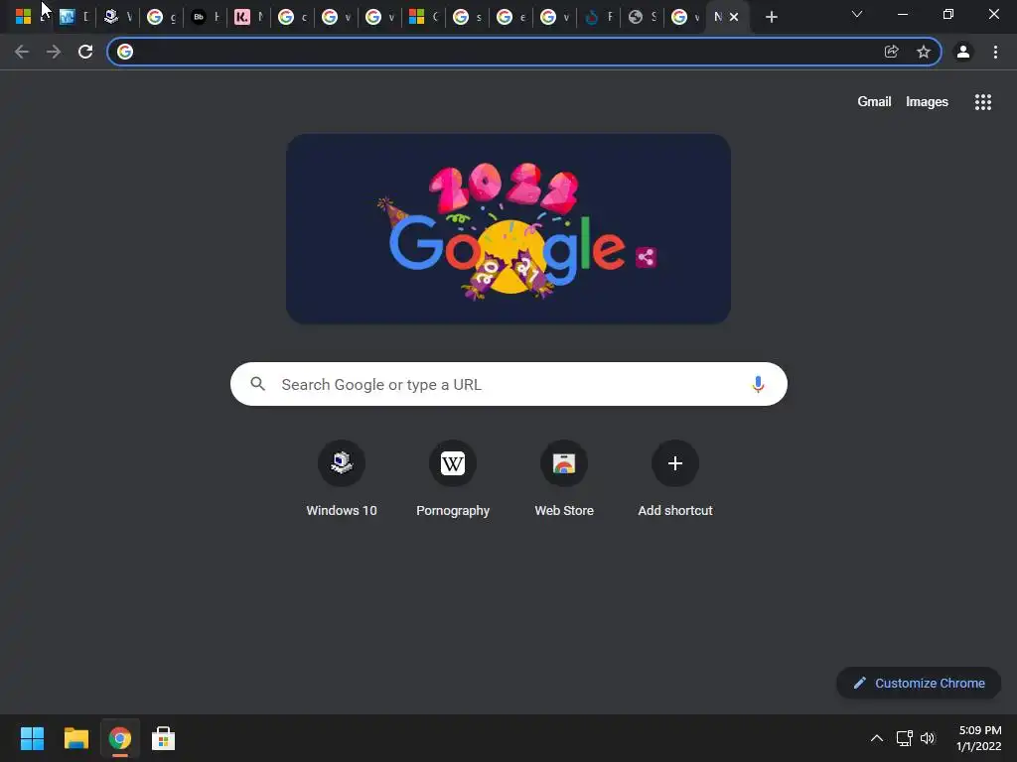The width and height of the screenshot is (1017, 762).
Task: Switch to the computer icon tab
Action: click(x=117, y=17)
